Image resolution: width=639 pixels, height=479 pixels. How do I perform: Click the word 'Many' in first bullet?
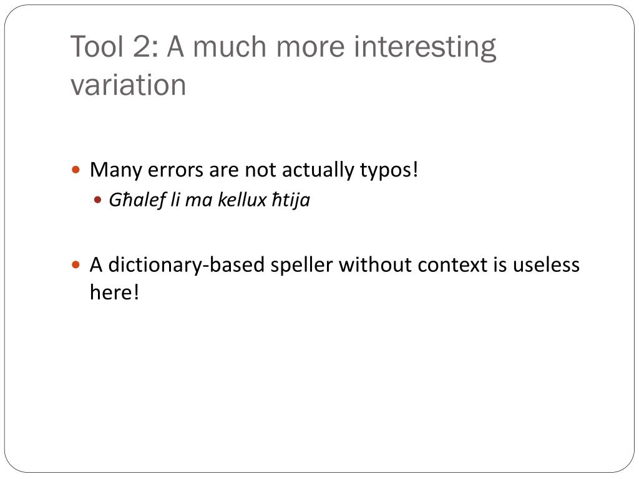[115, 170]
